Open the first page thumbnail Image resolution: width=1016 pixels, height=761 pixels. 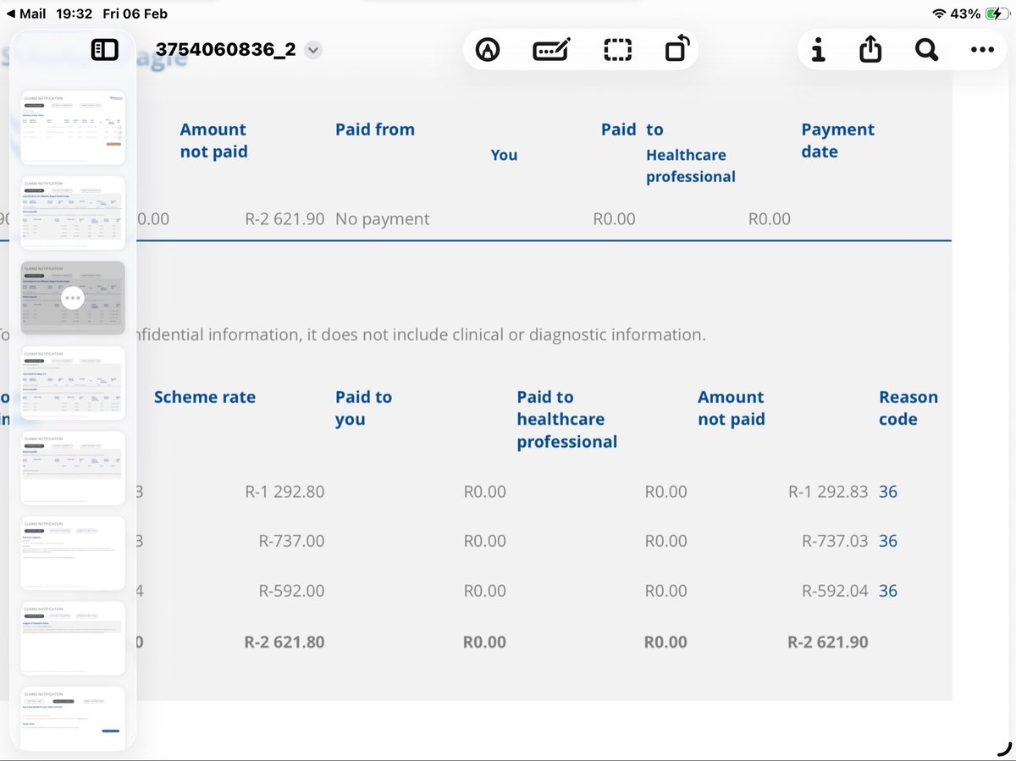point(73,127)
